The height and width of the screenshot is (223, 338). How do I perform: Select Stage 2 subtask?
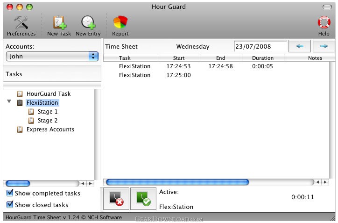48,121
